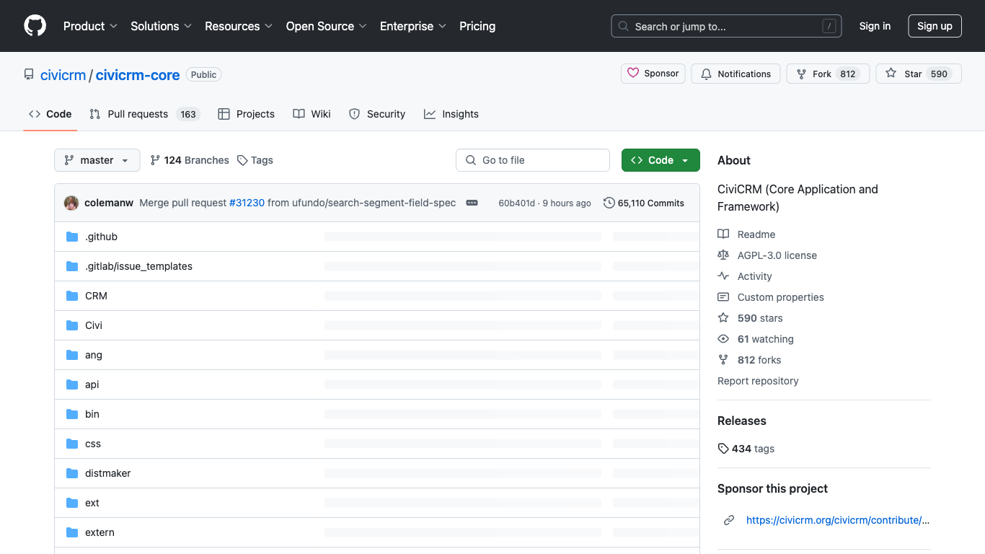This screenshot has width=985, height=554.
Task: View repository Tags link
Action: [x=255, y=160]
